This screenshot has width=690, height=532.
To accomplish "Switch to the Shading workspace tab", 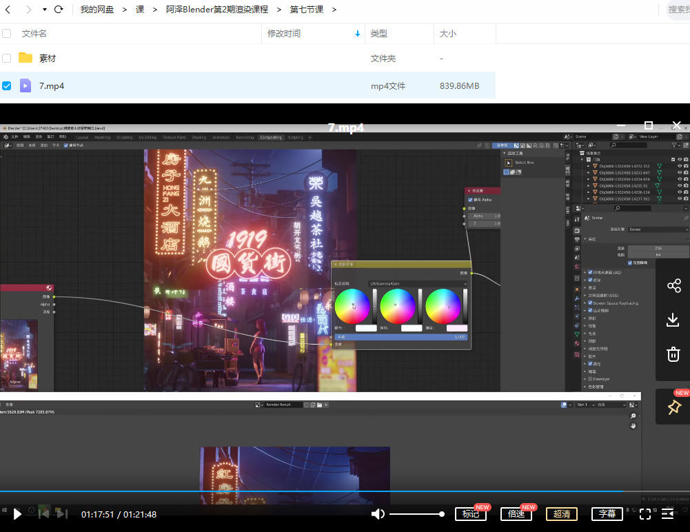I will [199, 137].
